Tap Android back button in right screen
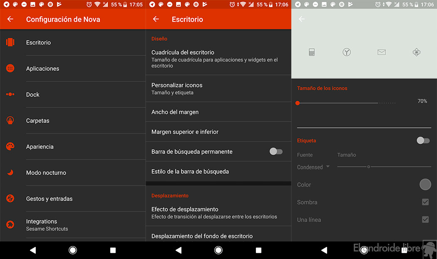 [324, 250]
